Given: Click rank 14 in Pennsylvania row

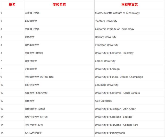Looking at the screenshot, I should (x=2, y=133).
